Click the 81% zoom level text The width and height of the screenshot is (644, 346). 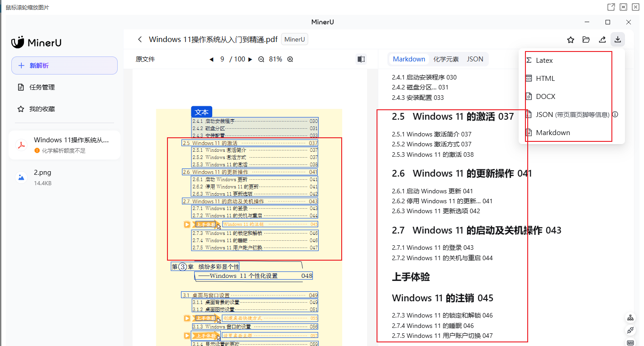click(x=276, y=59)
